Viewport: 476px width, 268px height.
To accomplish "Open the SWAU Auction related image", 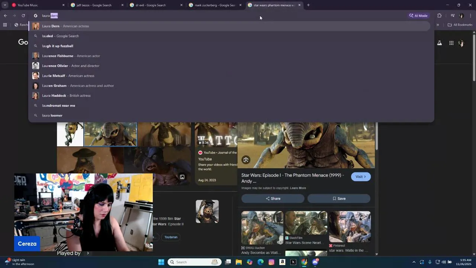I will (262, 228).
